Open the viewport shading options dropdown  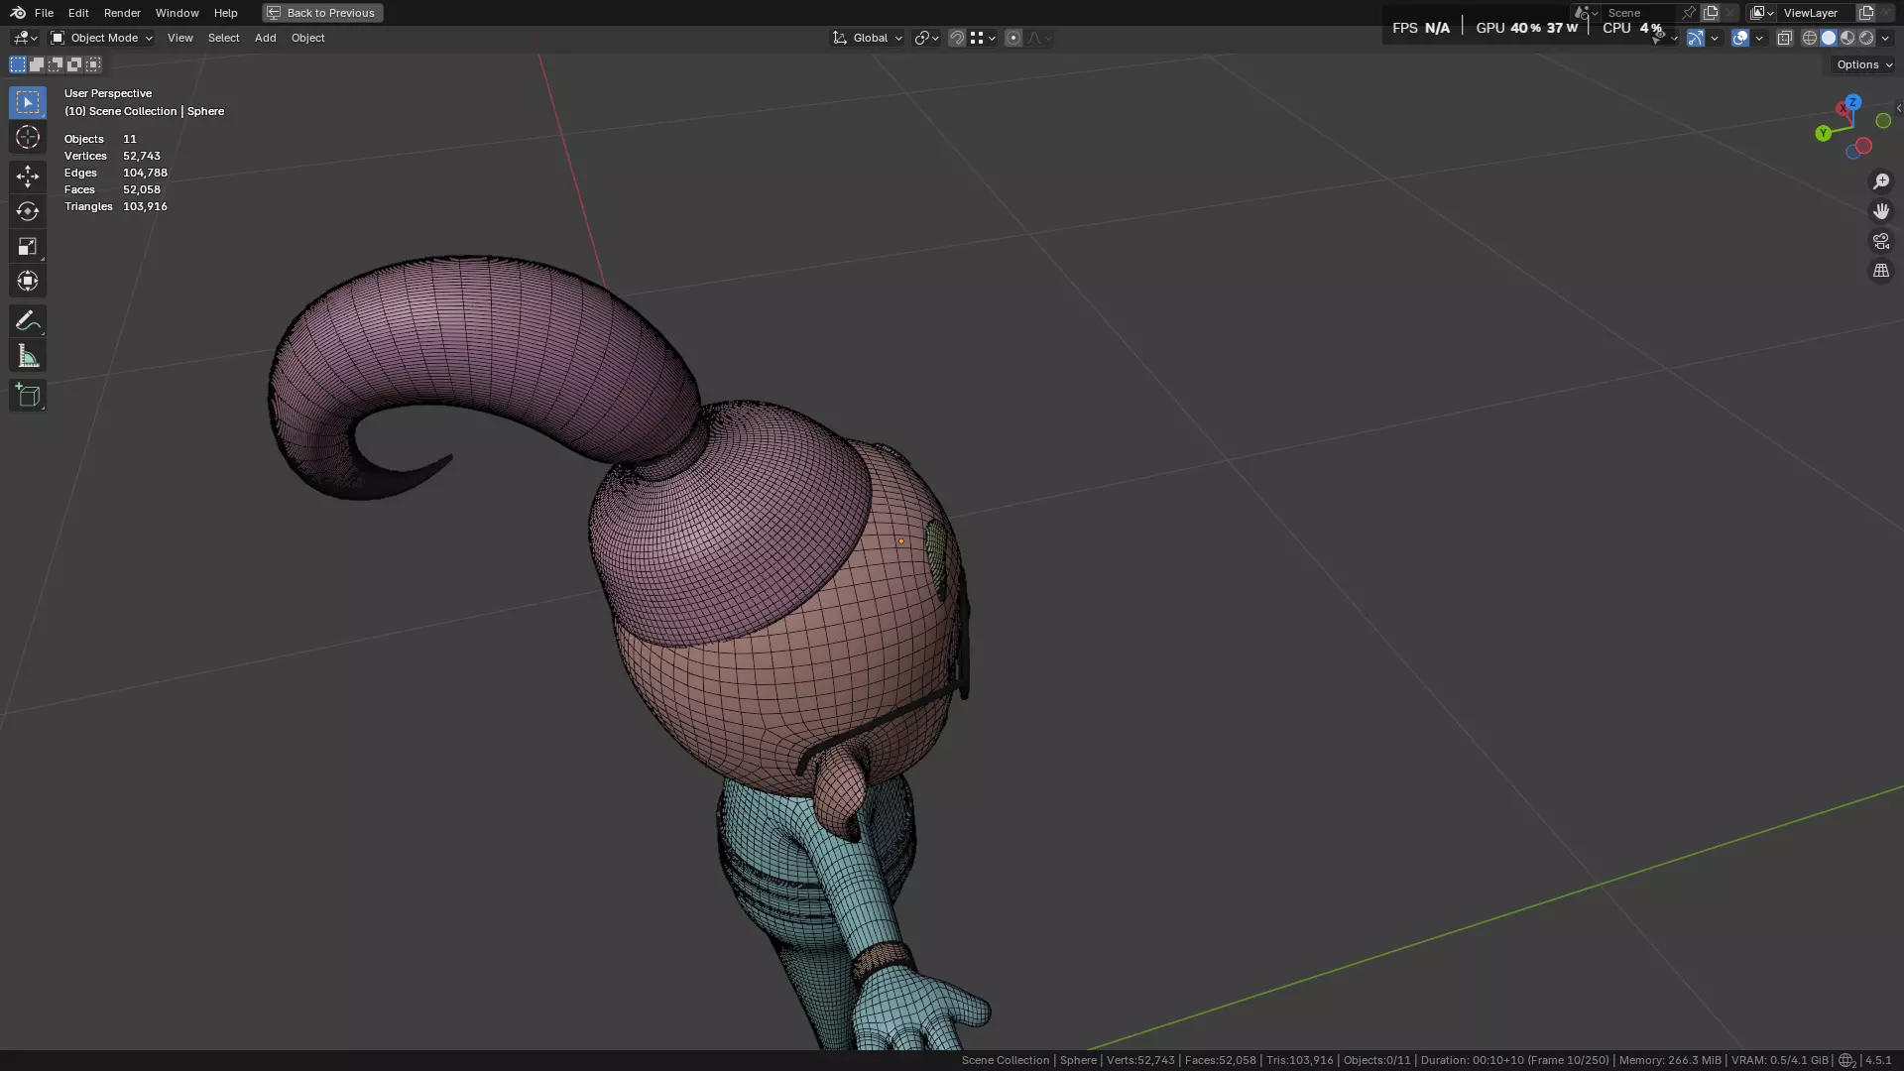(1885, 38)
